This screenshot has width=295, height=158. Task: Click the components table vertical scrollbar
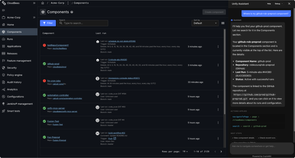pos(224,71)
